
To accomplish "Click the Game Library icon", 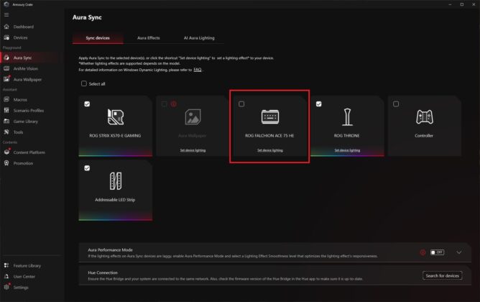I will tap(6, 122).
